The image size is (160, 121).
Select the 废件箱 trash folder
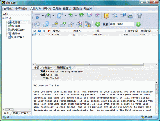(x=16, y=34)
